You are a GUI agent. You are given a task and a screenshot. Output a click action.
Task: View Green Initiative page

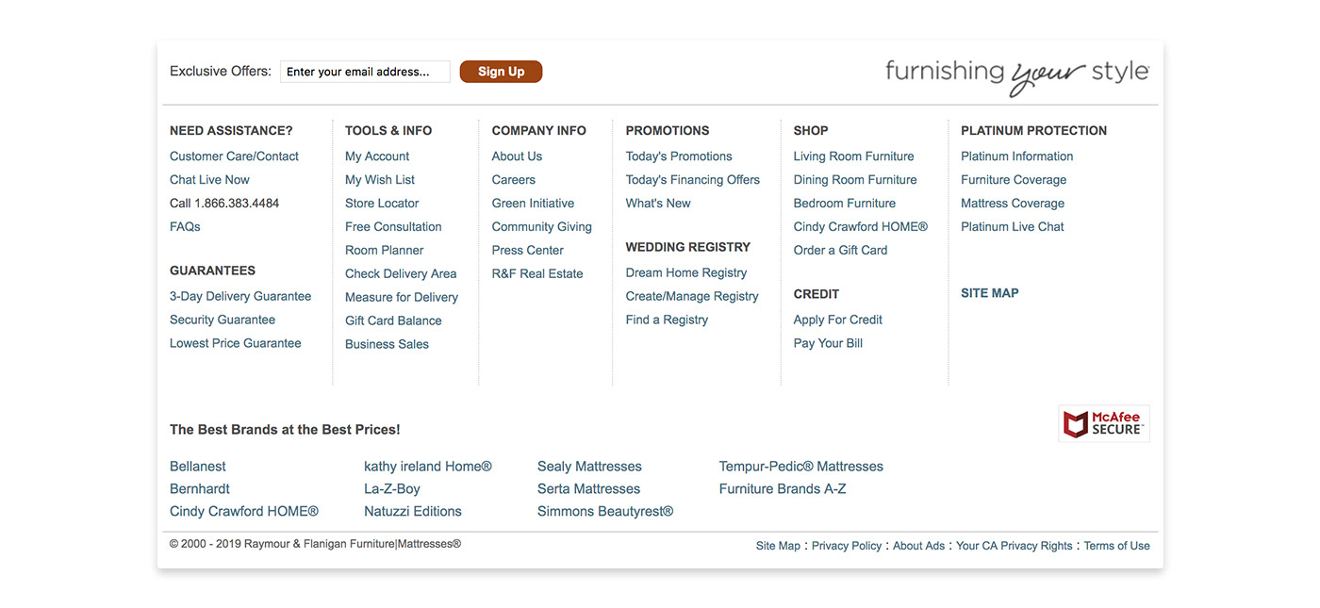533,204
